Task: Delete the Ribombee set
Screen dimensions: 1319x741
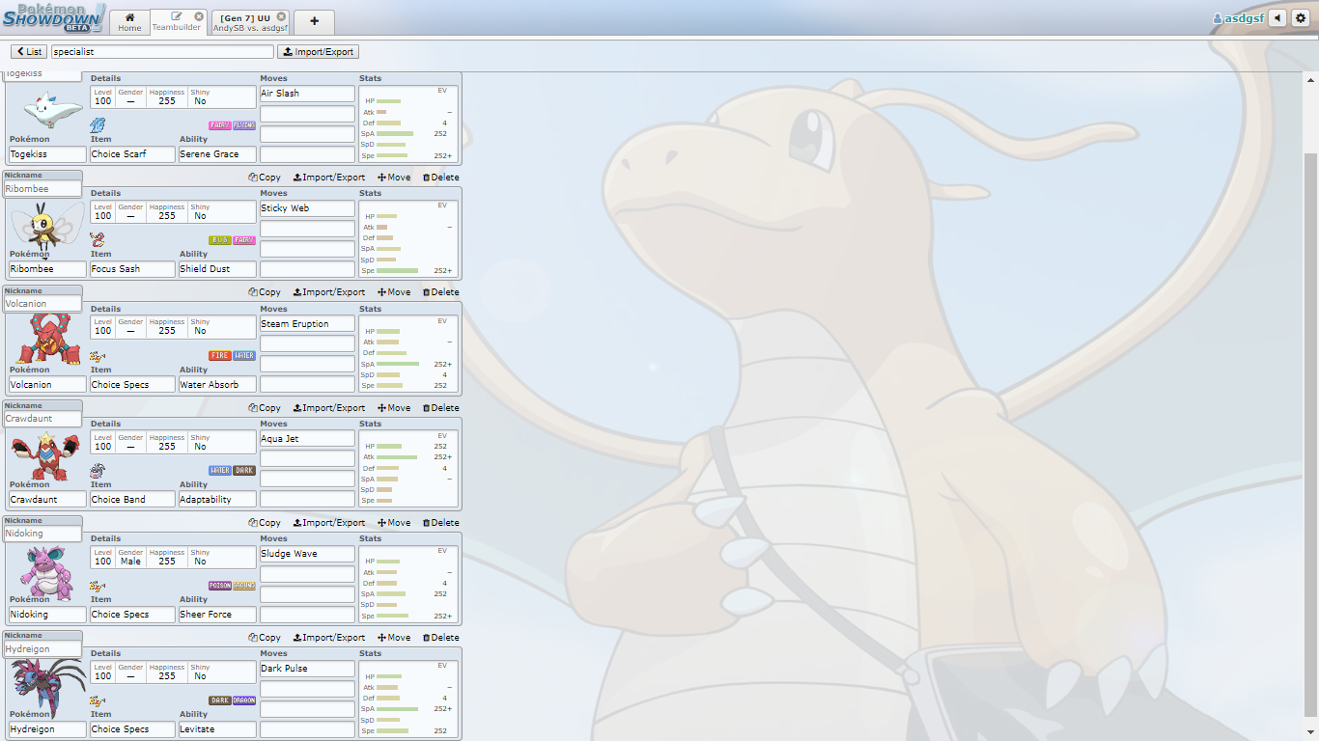Action: pyautogui.click(x=441, y=178)
